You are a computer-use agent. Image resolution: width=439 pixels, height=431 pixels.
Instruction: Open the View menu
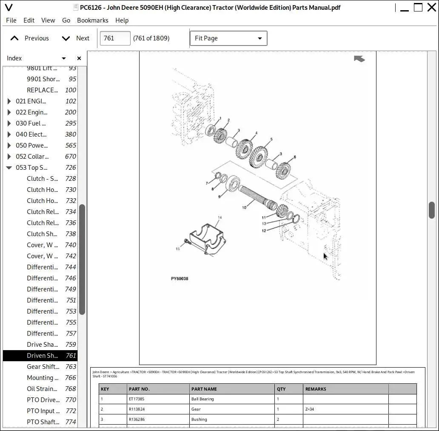tap(48, 20)
